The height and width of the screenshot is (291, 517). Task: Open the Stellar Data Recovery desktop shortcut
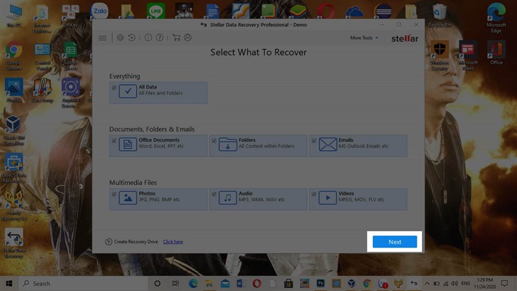tap(14, 243)
